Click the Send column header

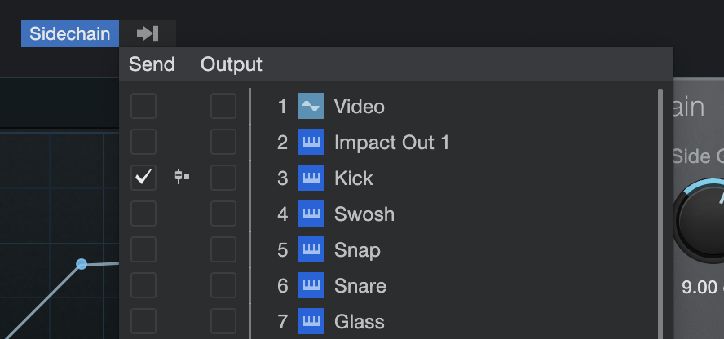coord(152,64)
